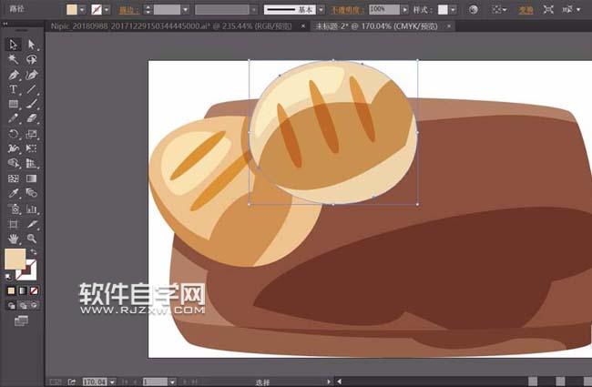Select the Zoom magnifier tool
Image resolution: width=592 pixels, height=387 pixels.
[x=31, y=239]
